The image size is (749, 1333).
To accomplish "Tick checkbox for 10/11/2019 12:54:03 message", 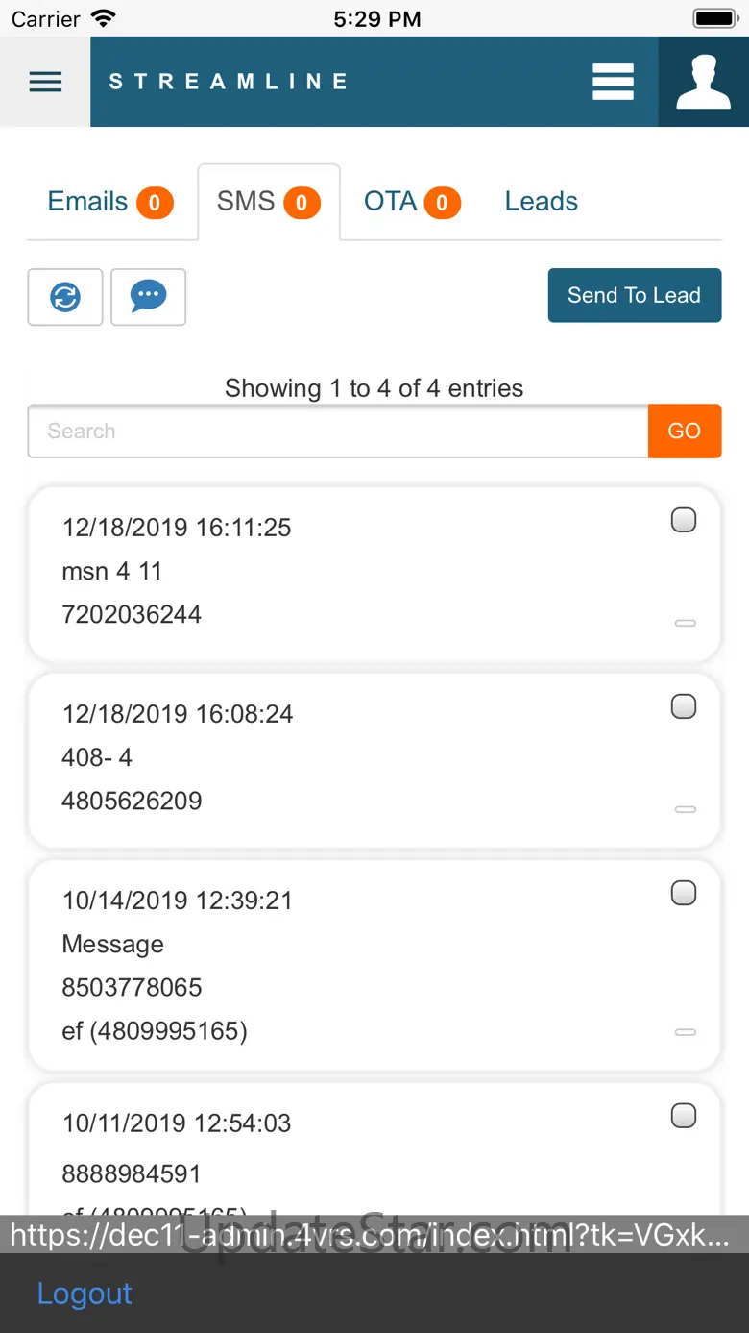I will (683, 1116).
